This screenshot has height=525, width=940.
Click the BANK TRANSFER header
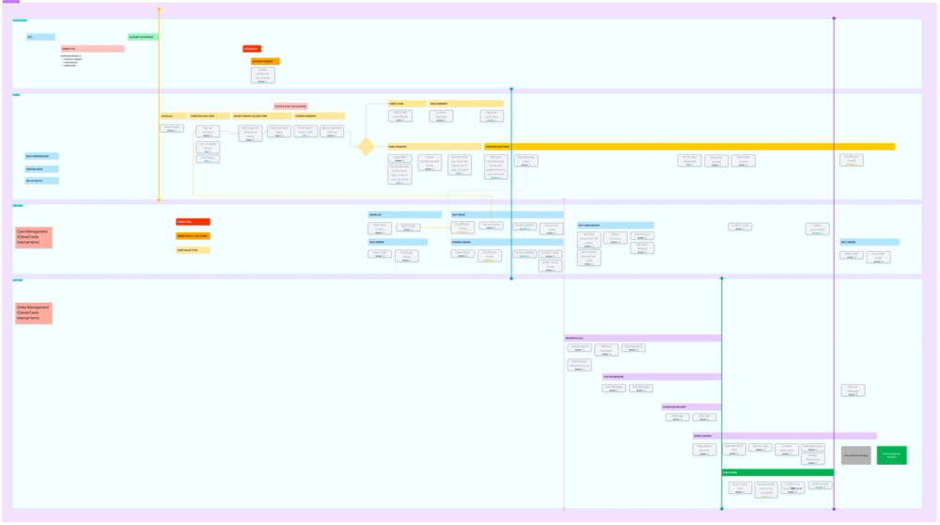[434, 147]
